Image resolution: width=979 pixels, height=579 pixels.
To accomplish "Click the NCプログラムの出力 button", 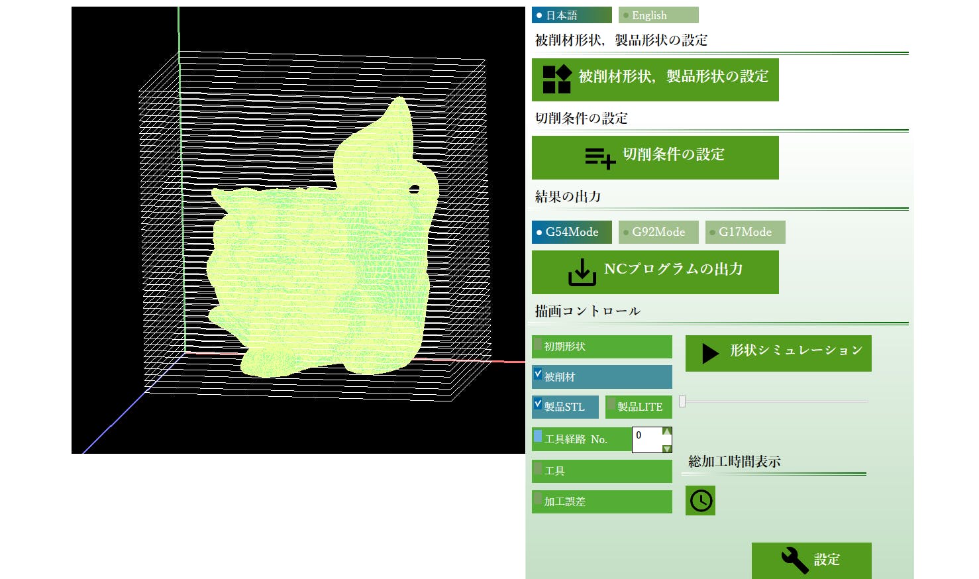I will tap(655, 272).
